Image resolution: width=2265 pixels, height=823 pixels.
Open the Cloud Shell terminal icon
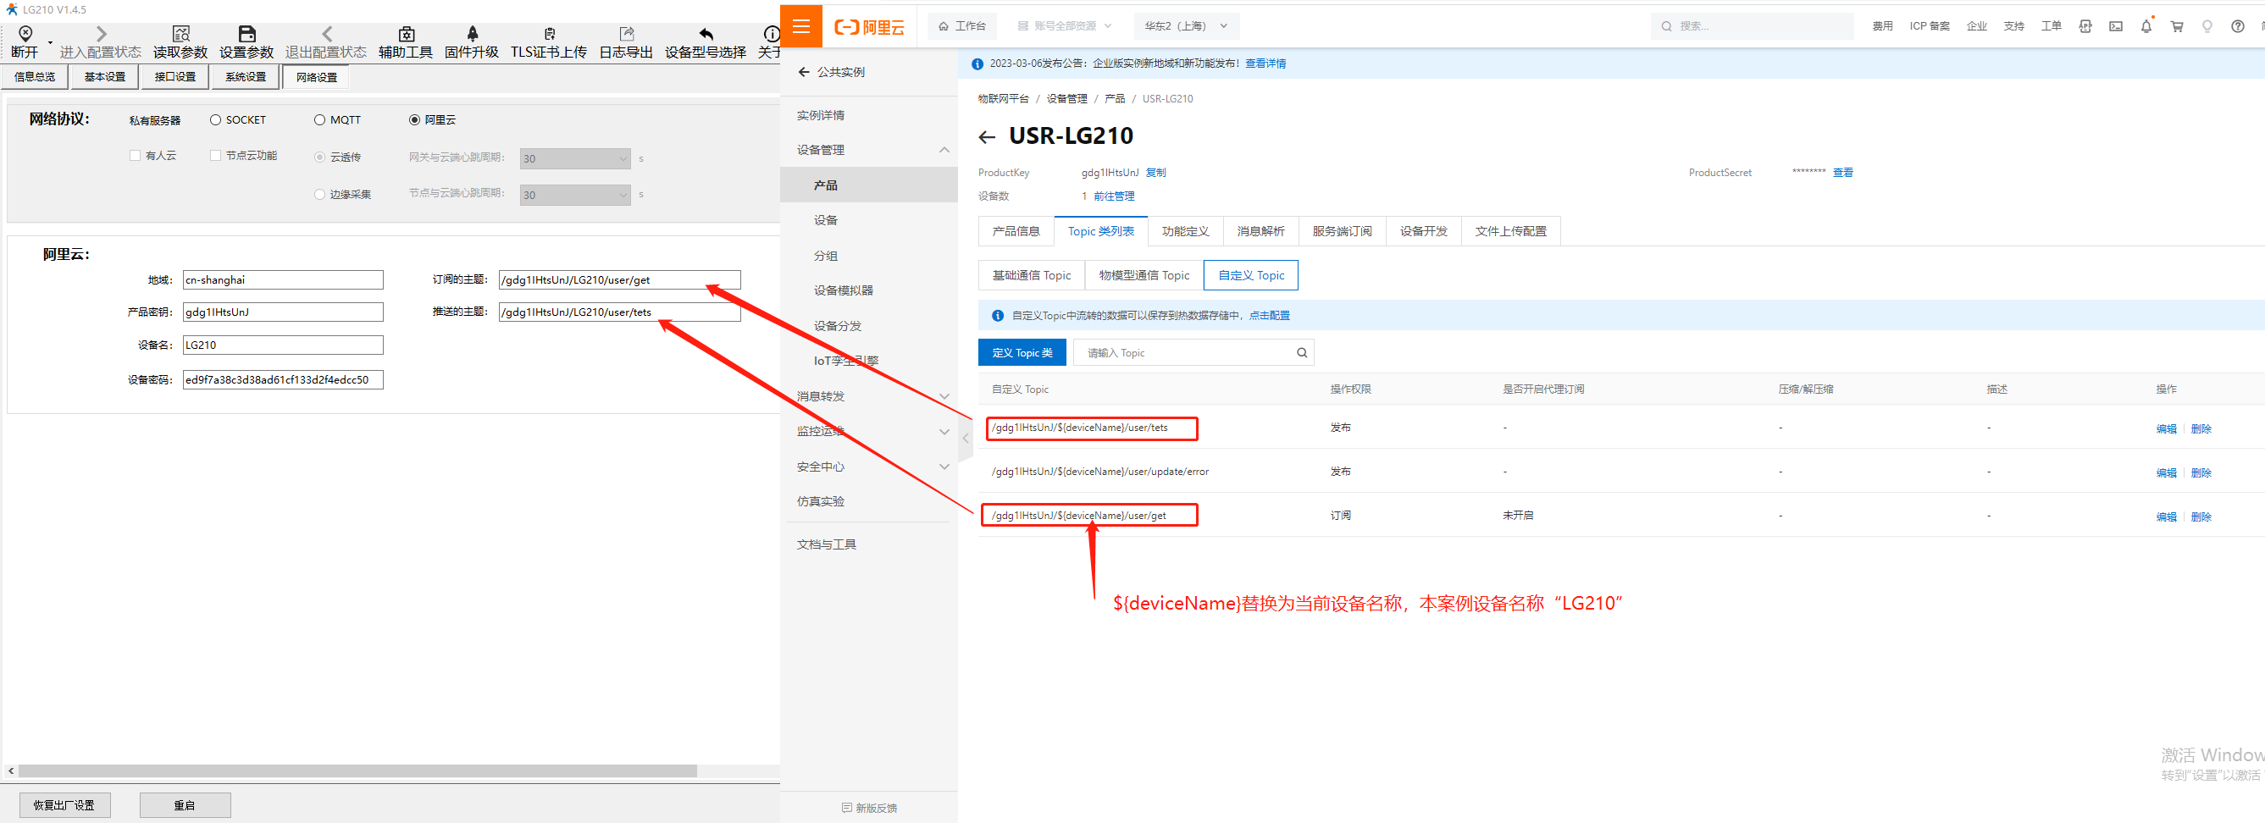pyautogui.click(x=2116, y=26)
